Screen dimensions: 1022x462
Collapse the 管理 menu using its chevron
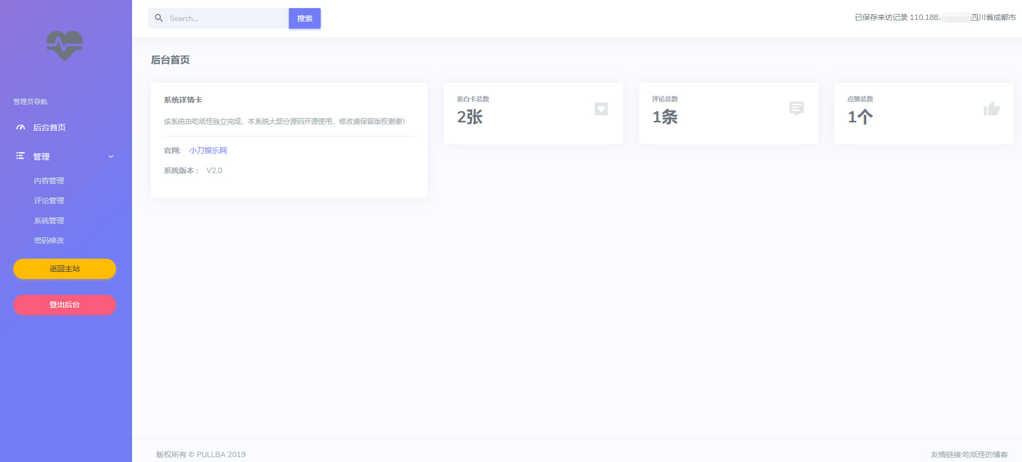point(111,157)
